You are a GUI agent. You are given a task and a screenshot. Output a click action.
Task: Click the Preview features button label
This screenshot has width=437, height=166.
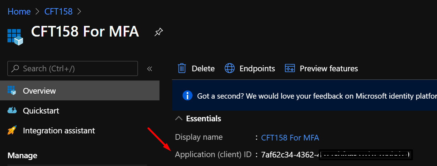pos(329,68)
